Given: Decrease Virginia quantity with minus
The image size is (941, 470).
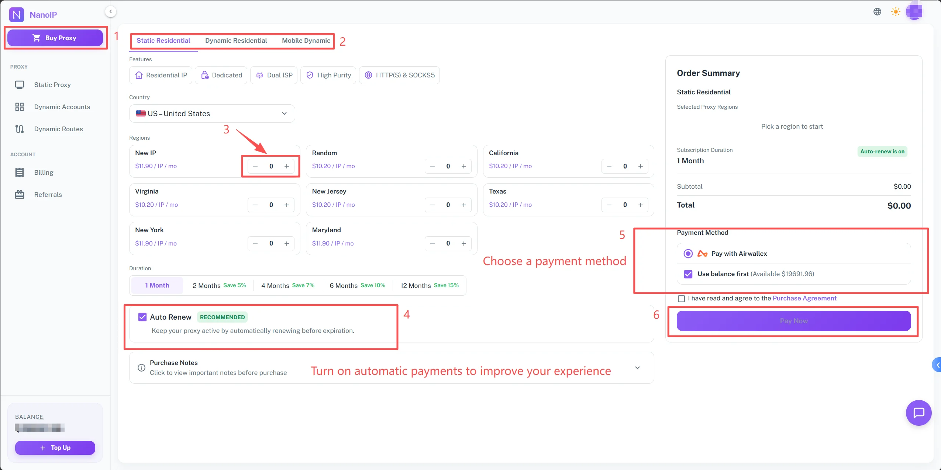Looking at the screenshot, I should point(255,205).
